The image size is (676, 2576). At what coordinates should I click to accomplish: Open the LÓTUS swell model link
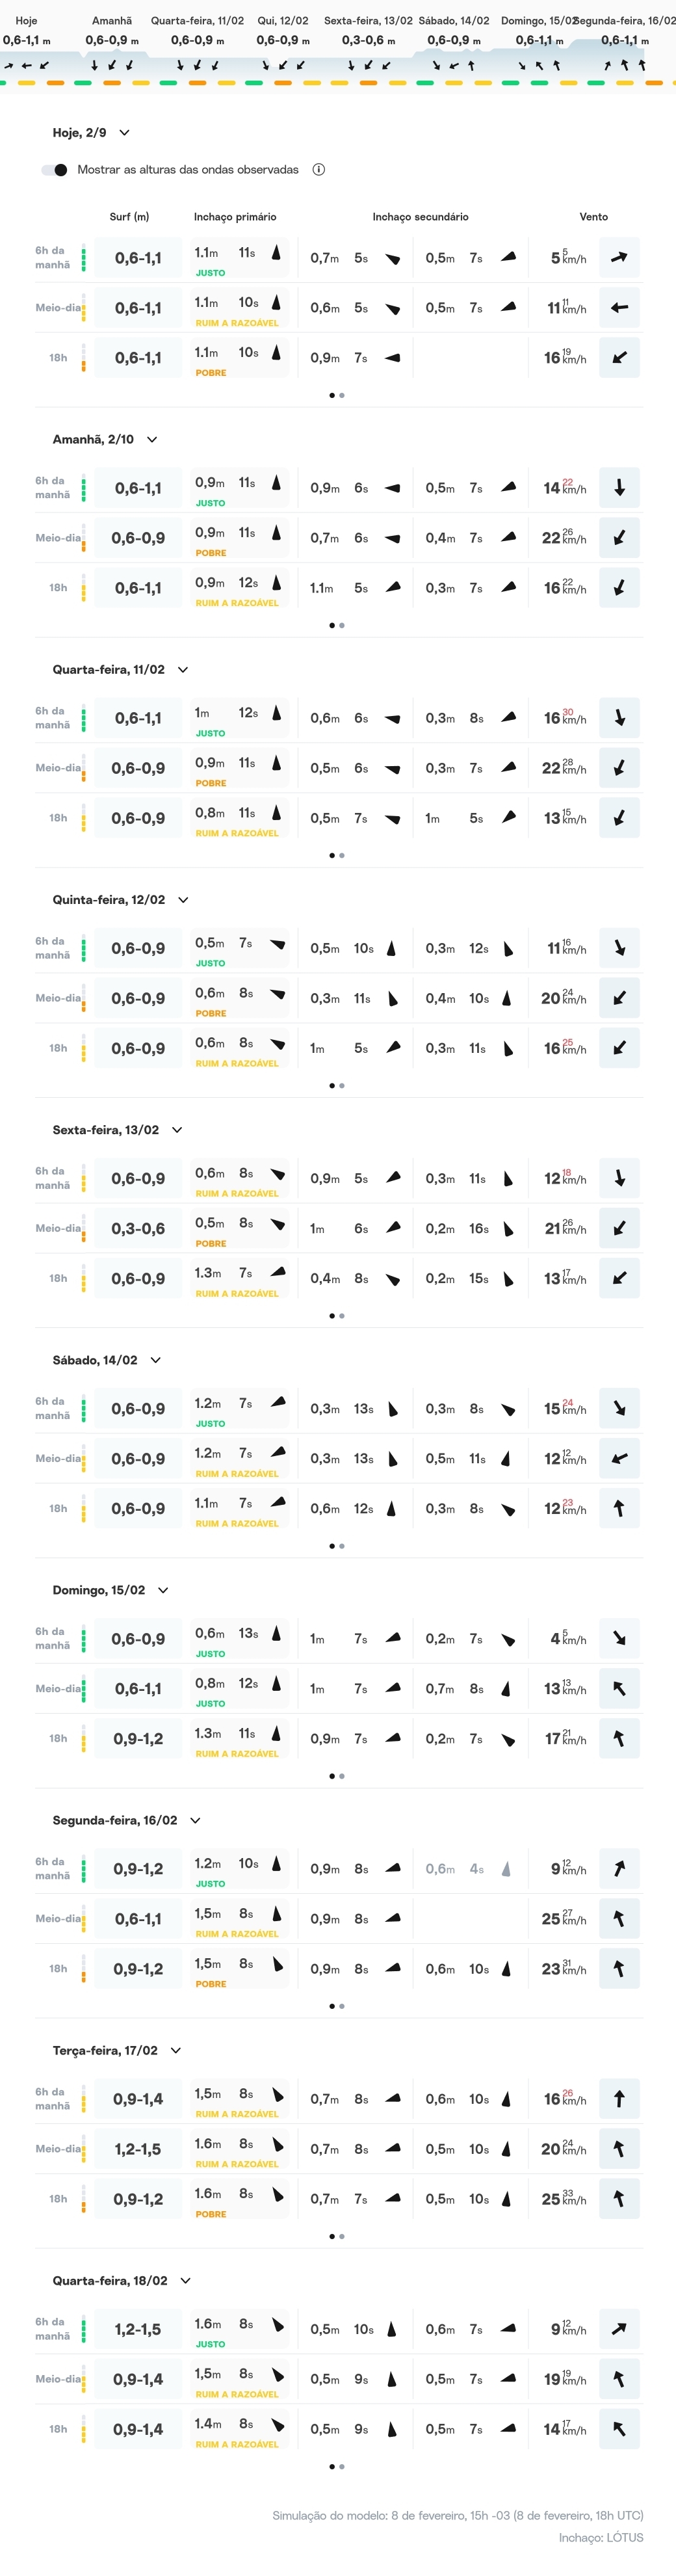(x=624, y=2537)
